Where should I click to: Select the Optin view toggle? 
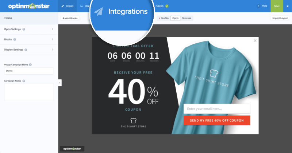point(176,18)
